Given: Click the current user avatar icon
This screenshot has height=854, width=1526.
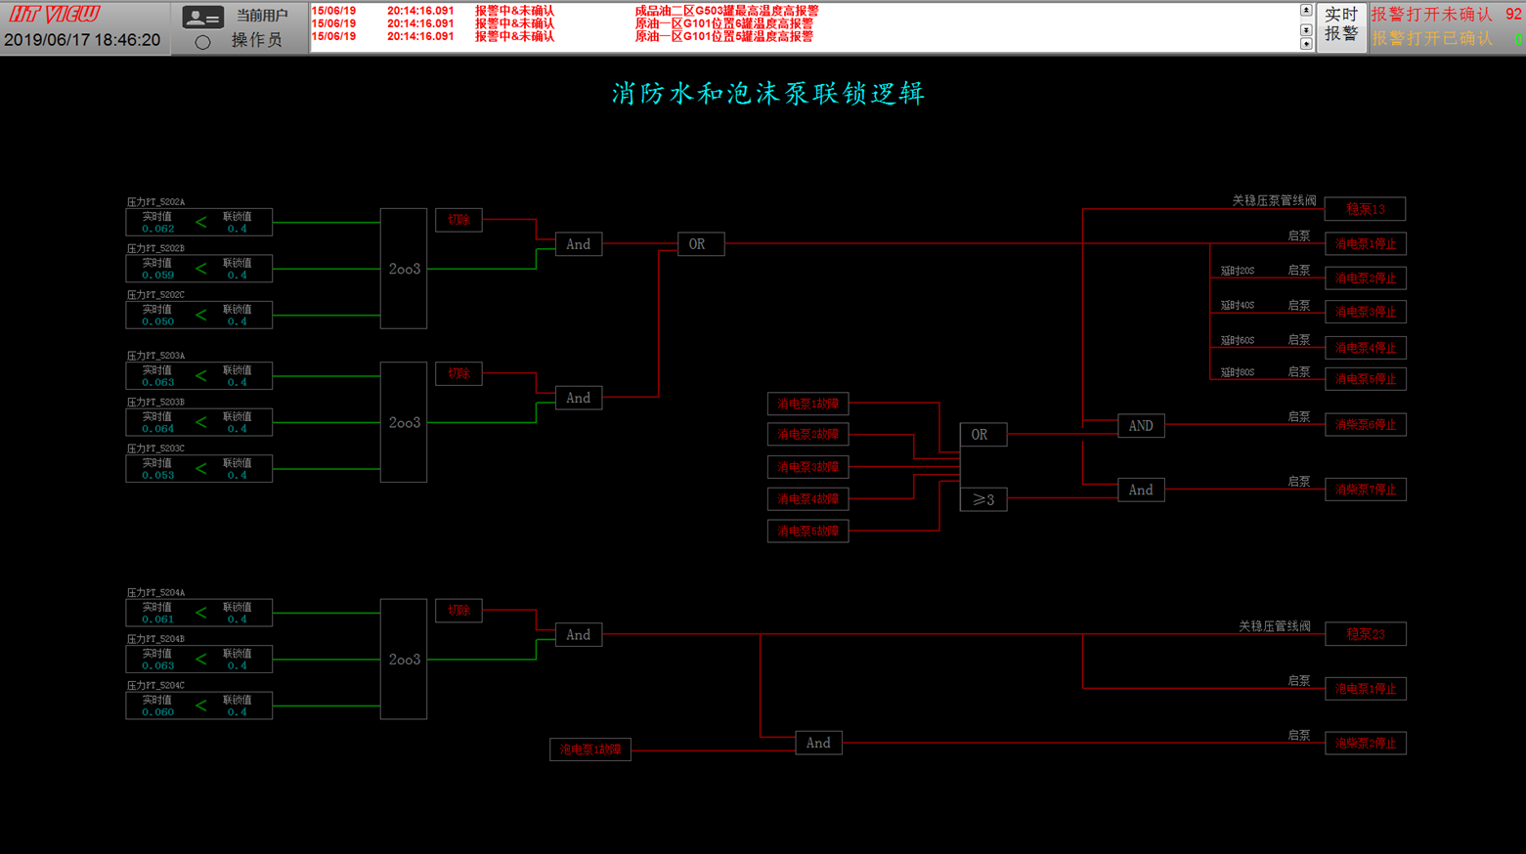Looking at the screenshot, I should [x=202, y=17].
